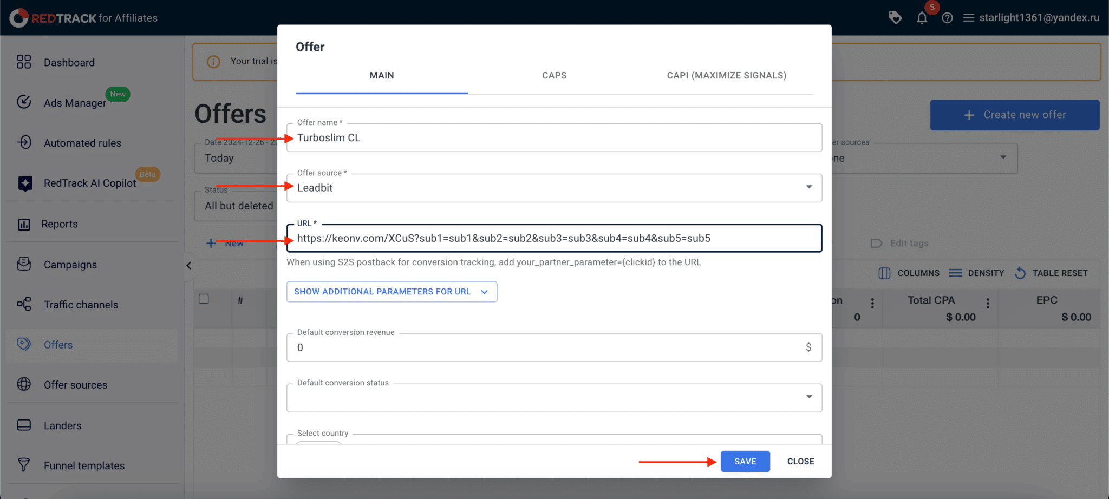
Task: Click the Dashboard grid icon
Action: (24, 62)
